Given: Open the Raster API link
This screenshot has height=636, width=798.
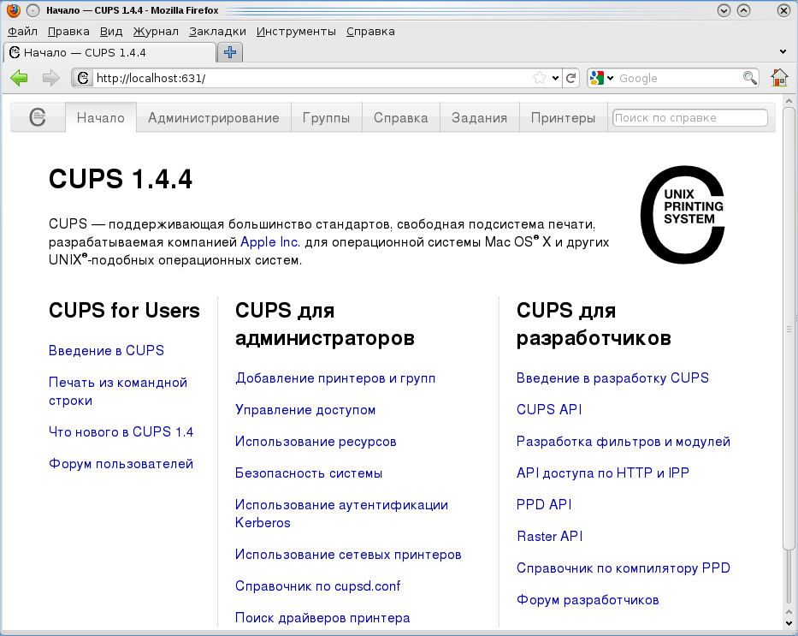Looking at the screenshot, I should point(550,536).
